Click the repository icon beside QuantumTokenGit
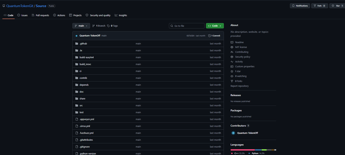The height and width of the screenshot is (155, 345). (4, 6)
